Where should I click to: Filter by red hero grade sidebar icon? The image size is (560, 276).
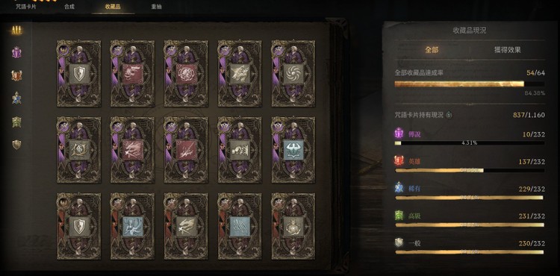16,75
